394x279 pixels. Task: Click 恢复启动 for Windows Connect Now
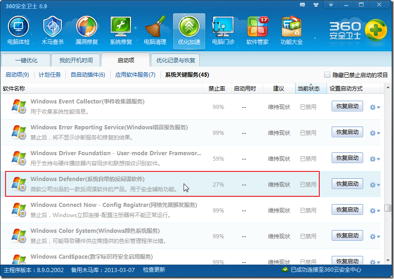[x=347, y=210]
